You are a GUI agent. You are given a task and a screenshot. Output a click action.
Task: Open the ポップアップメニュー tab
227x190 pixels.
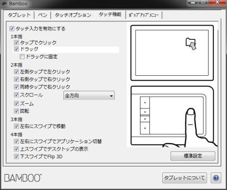(144, 15)
